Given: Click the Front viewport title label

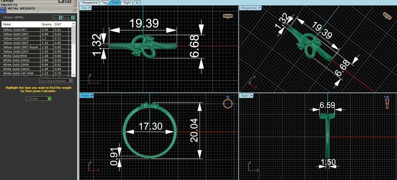Looking at the screenshot, I should click(x=85, y=96).
